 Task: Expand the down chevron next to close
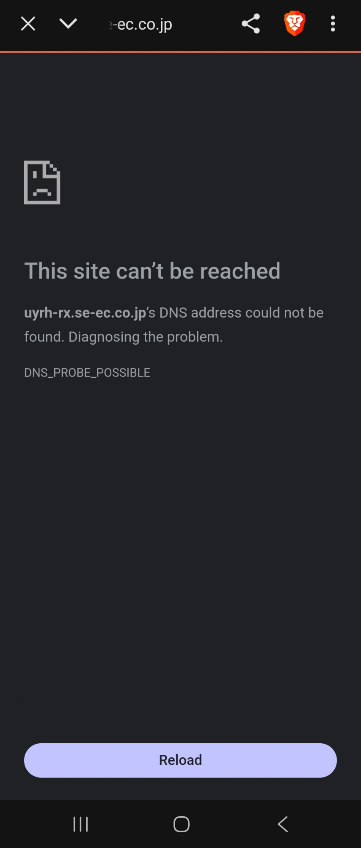68,23
